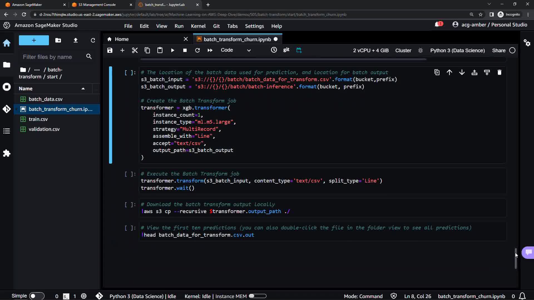534x300 pixels.
Task: Toggle the Share status circle
Action: (x=512, y=51)
